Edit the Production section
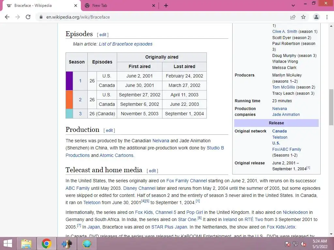334x250 pixels. (109, 130)
